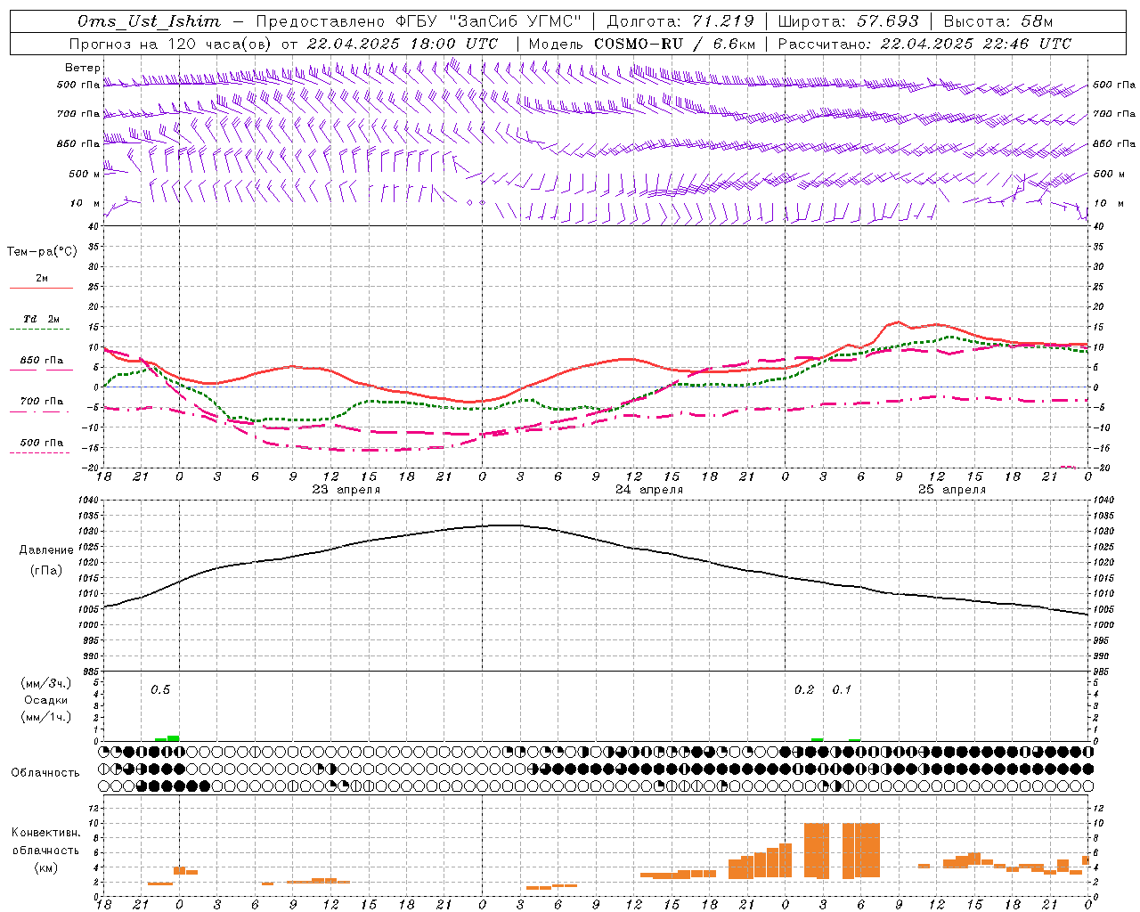
Task: Click the (мм/3ч.) precipitation unit label
Action: (x=46, y=683)
